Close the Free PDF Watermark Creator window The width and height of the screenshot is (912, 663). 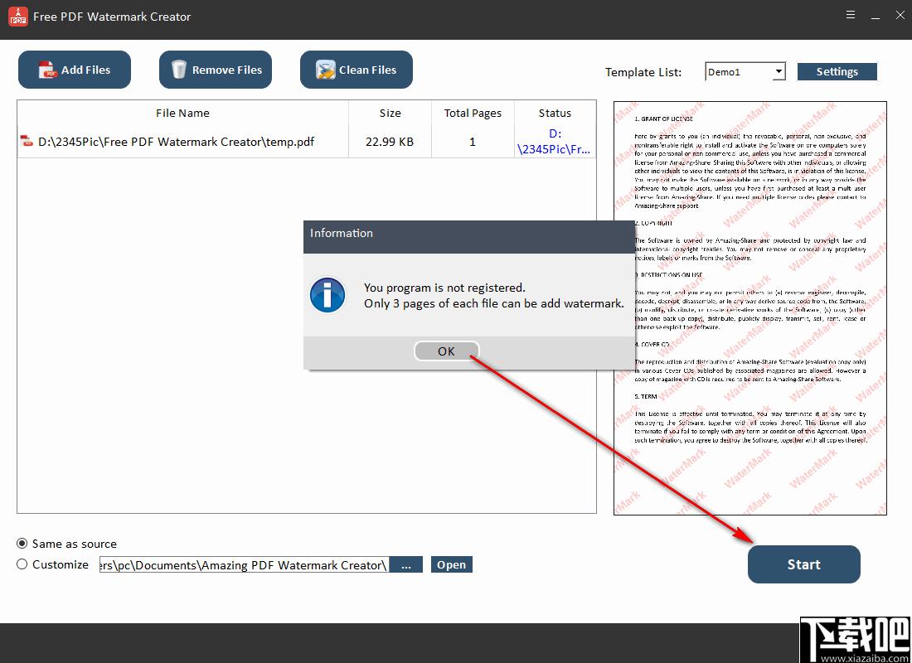(x=900, y=16)
